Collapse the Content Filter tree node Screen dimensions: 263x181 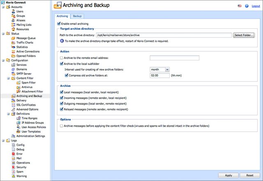tap(8, 78)
